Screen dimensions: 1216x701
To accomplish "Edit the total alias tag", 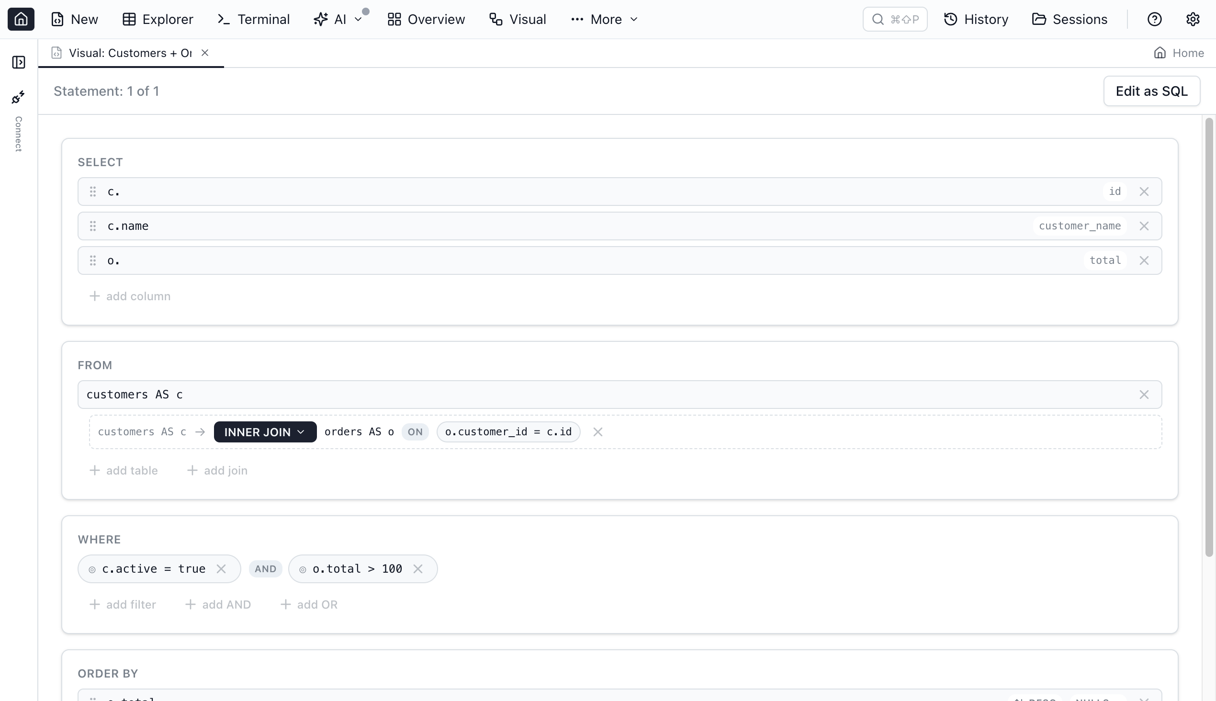I will point(1105,260).
